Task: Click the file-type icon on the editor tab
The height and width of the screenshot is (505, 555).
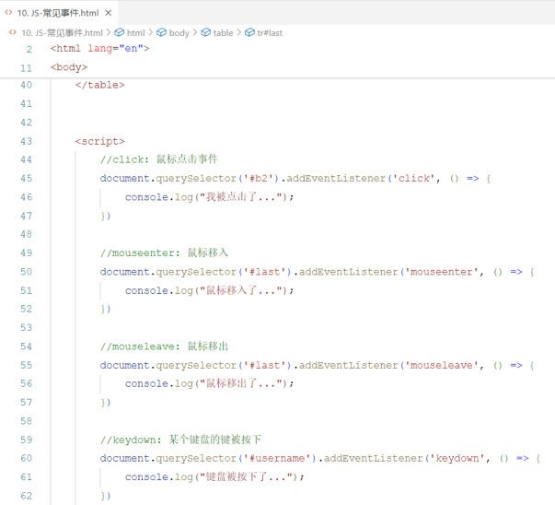Action: click(x=8, y=13)
